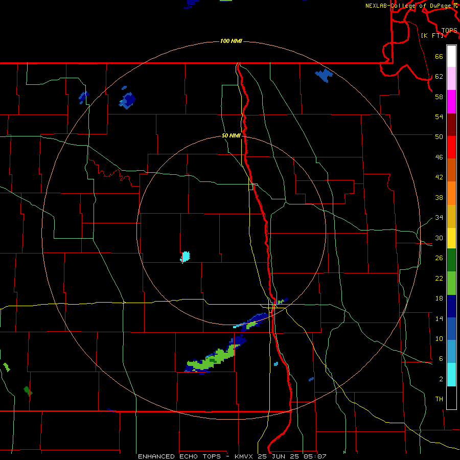The width and height of the screenshot is (460, 460).
Task: Click the navy blue legend swatch
Action: pos(451,306)
